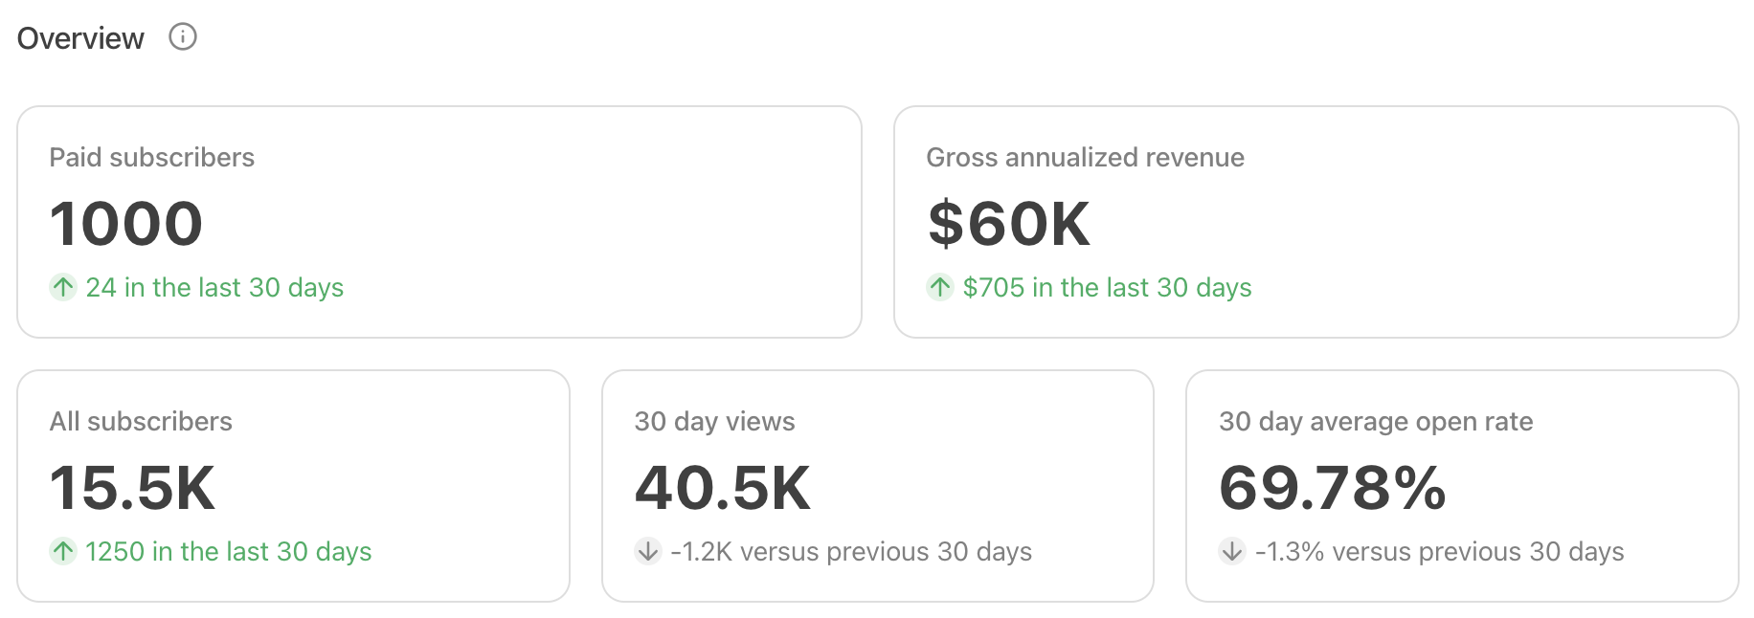
Task: Click the Overview heading
Action: click(x=80, y=37)
